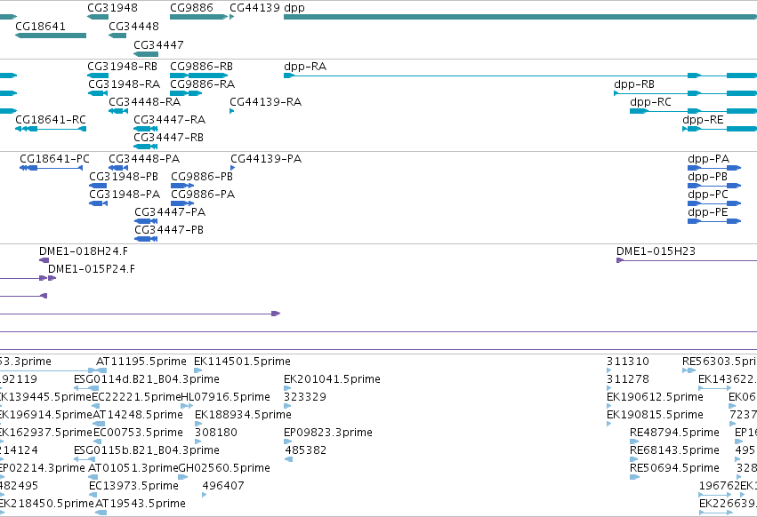Select the DME1-015P24.F clone label
757x517 pixels.
coord(92,269)
